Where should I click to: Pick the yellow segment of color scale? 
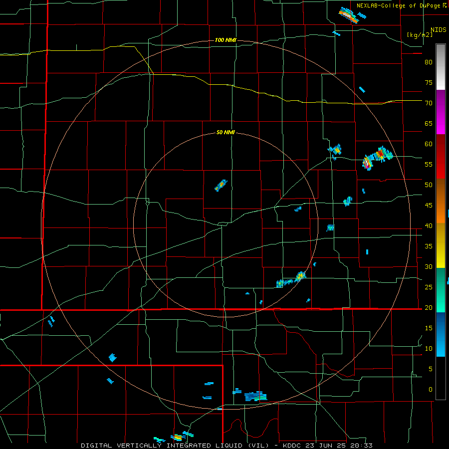click(x=441, y=245)
